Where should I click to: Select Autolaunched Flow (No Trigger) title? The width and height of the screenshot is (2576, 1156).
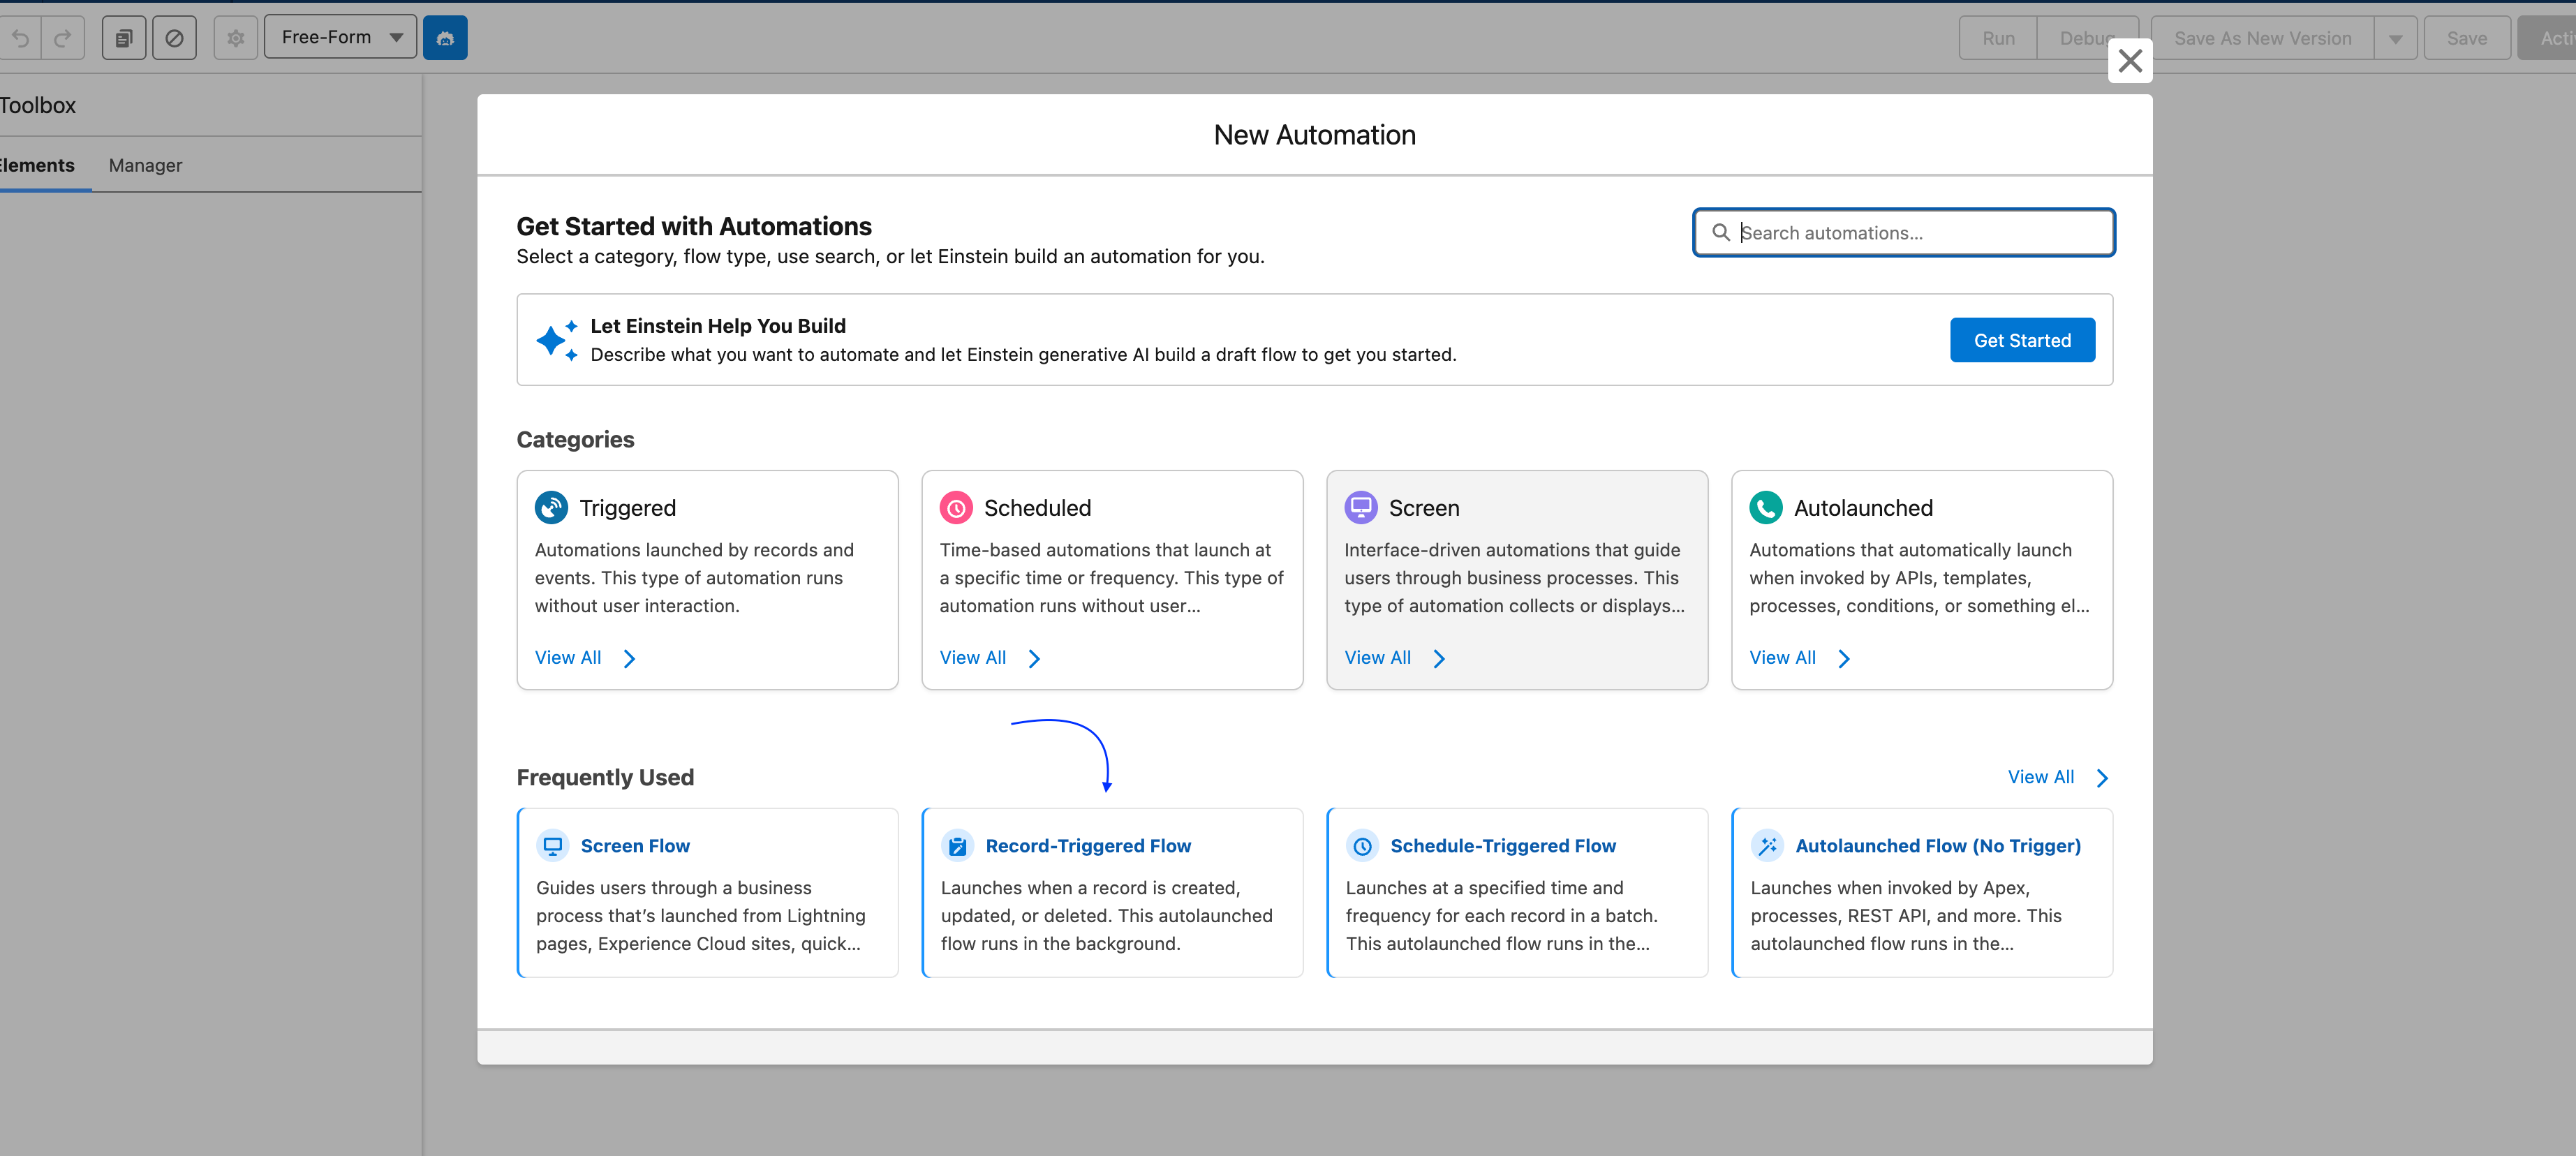pos(1938,846)
